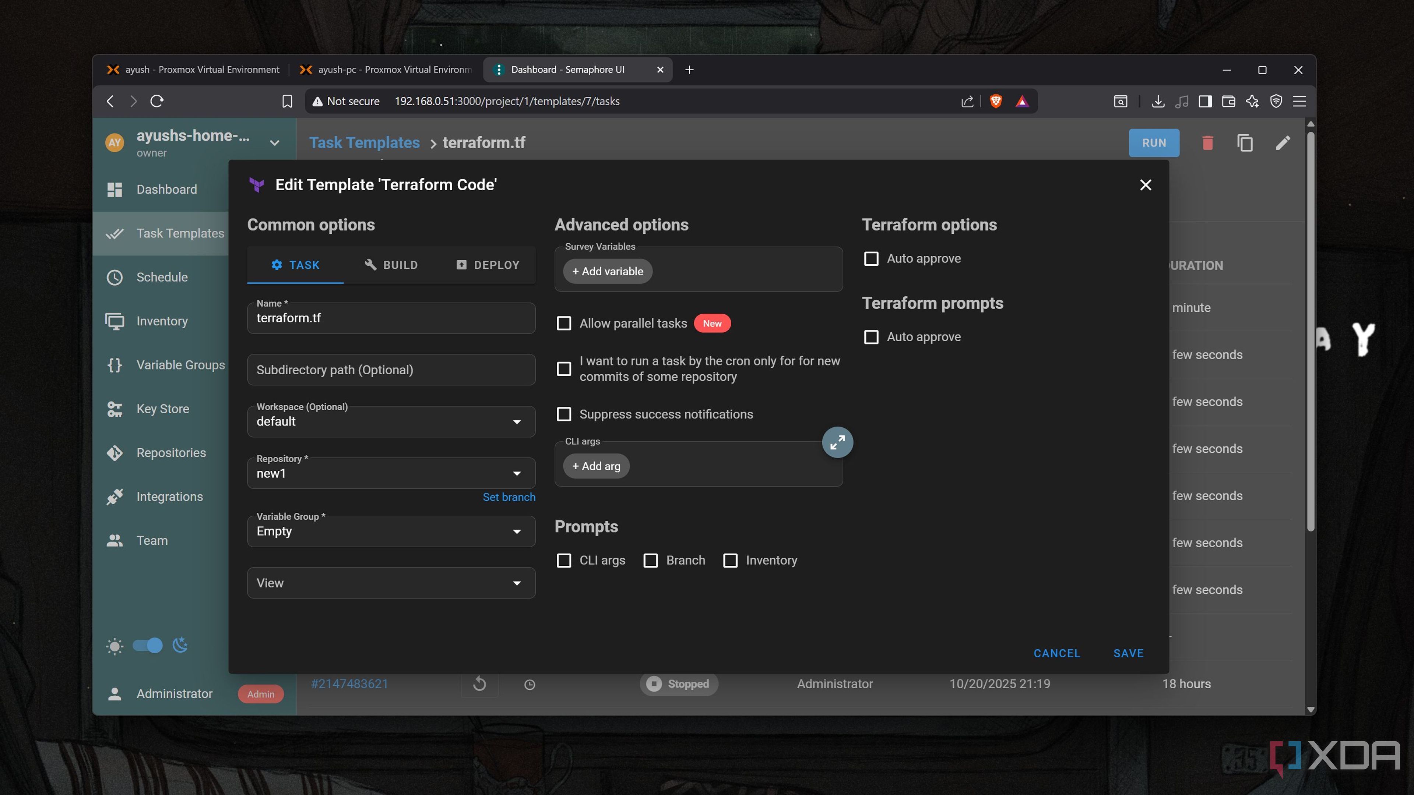Select the BUILD template type tab
The width and height of the screenshot is (1414, 795).
click(x=391, y=265)
